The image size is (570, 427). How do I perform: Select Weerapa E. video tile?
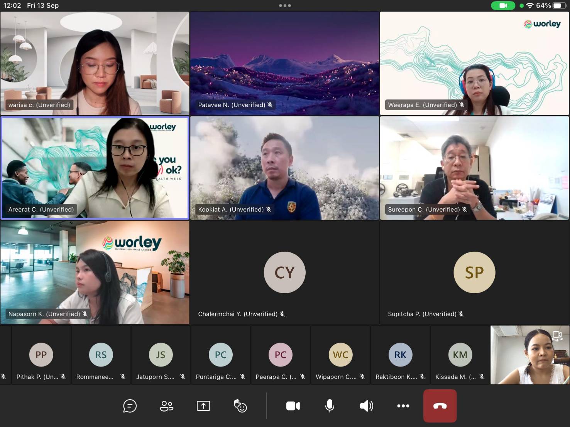(x=474, y=63)
